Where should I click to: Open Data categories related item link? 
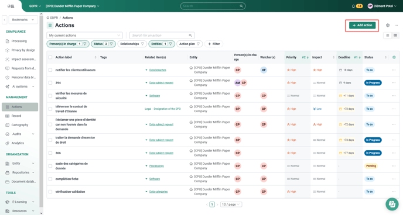click(x=158, y=192)
